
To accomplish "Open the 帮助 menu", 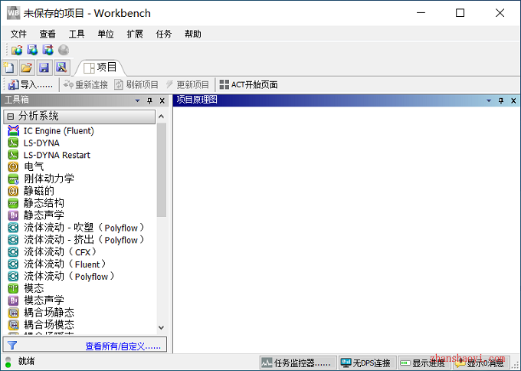I will point(193,34).
